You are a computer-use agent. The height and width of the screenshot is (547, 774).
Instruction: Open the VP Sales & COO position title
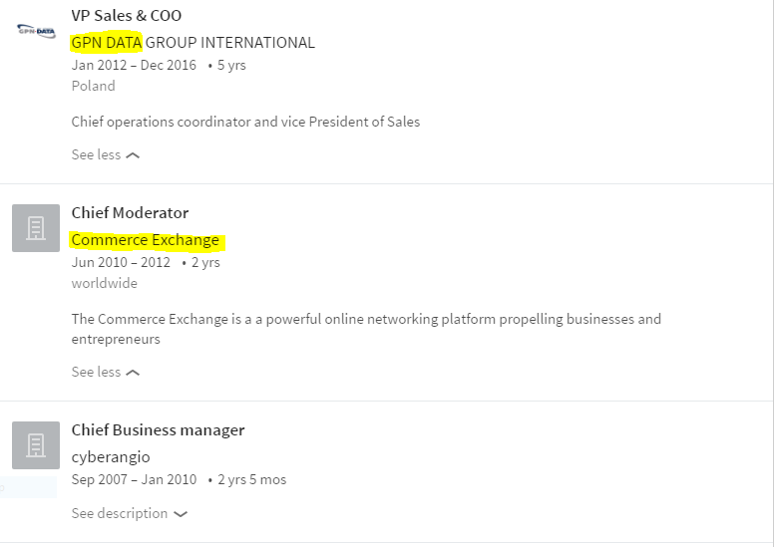pos(127,15)
